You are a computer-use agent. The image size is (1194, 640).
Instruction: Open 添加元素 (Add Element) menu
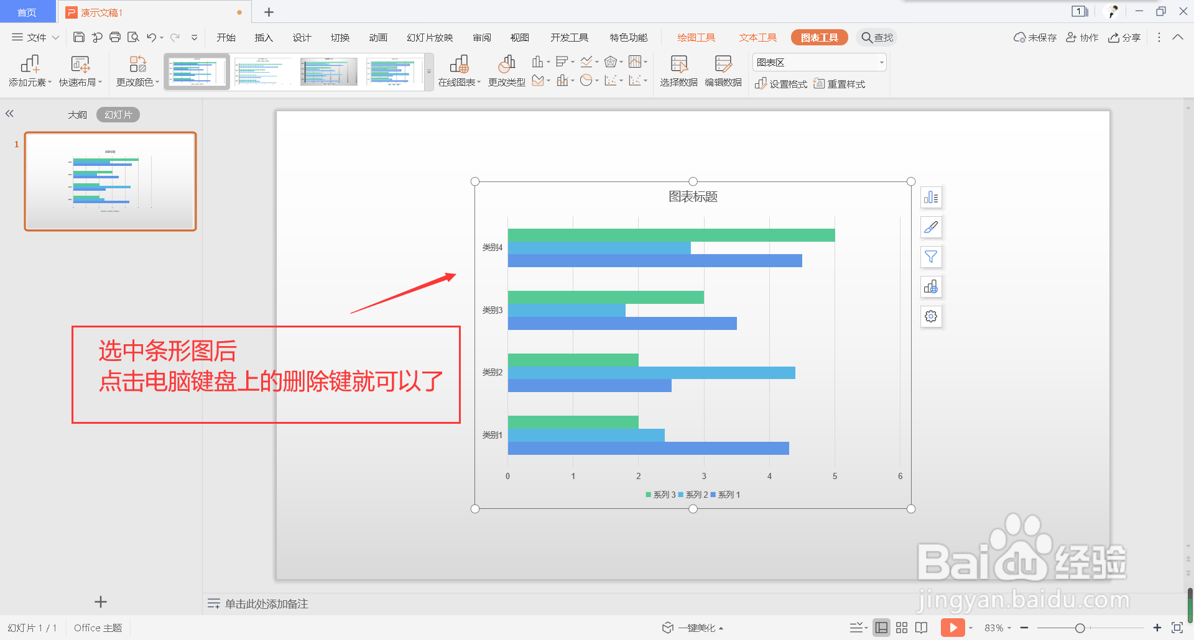click(30, 71)
